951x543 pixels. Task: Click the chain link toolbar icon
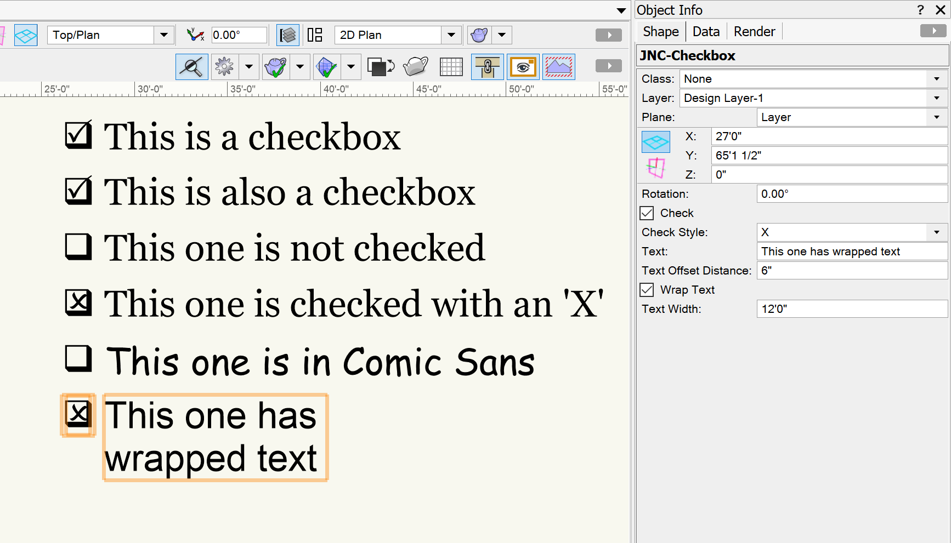tap(487, 66)
